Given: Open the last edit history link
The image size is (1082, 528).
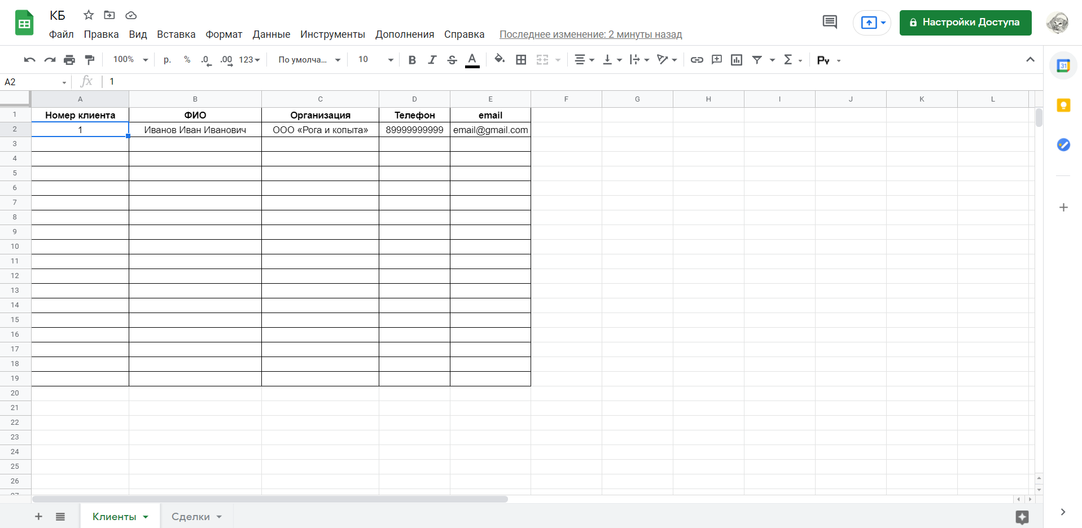Looking at the screenshot, I should coord(590,34).
